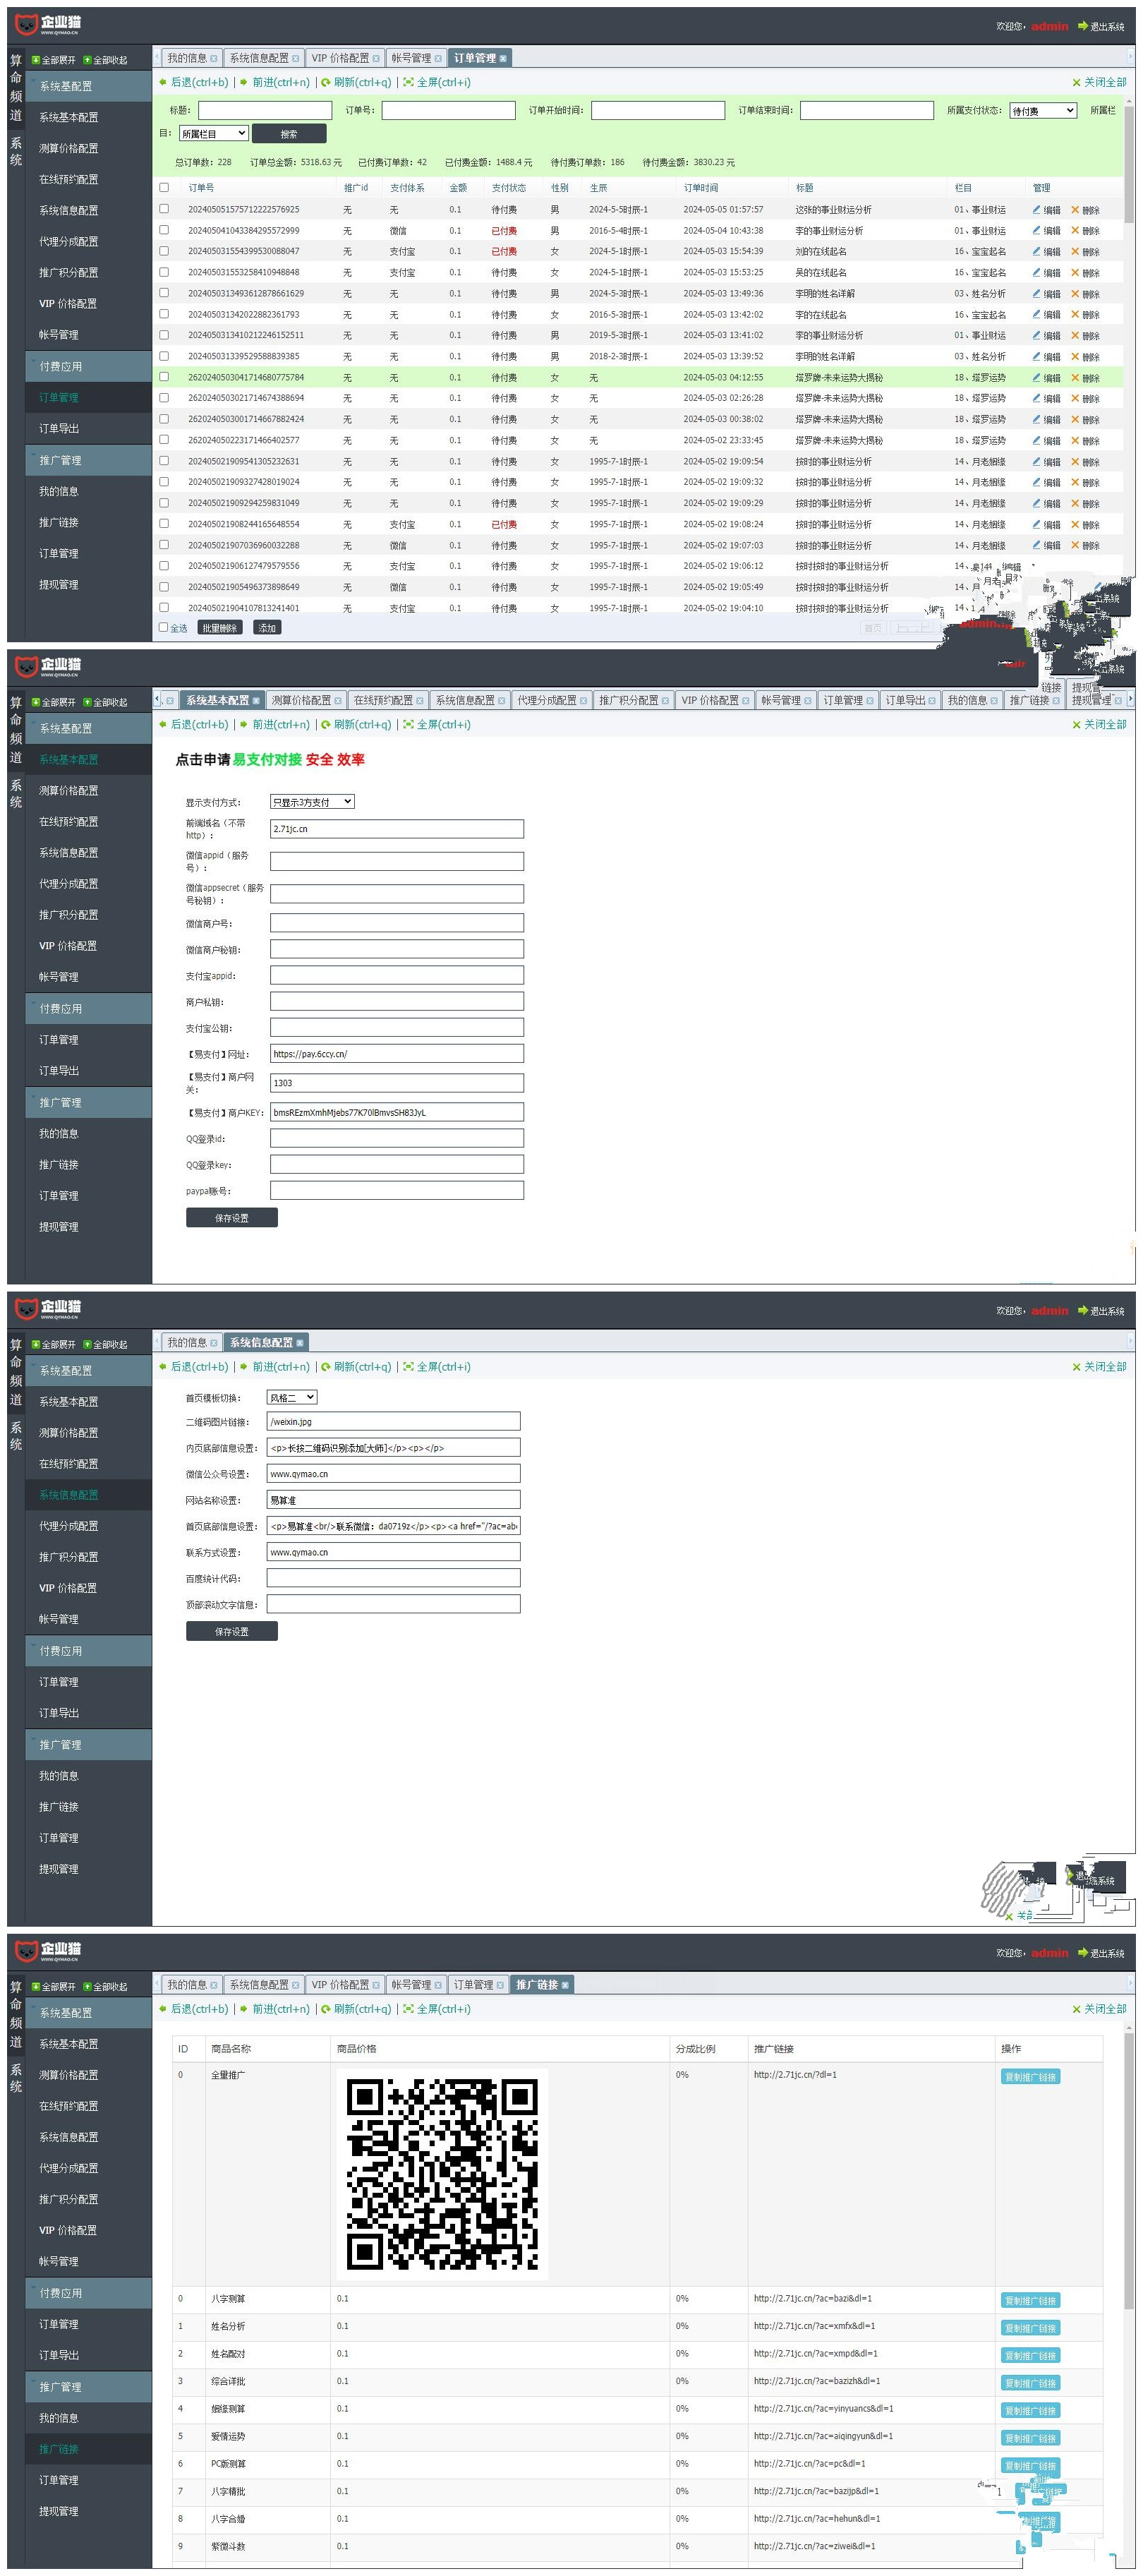Edit order number ending 38429557​2999
The height and width of the screenshot is (2576, 1143).
coord(1046,231)
